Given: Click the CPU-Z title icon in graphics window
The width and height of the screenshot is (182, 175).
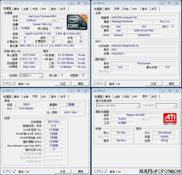Looking at the screenshot, I should click(94, 91).
